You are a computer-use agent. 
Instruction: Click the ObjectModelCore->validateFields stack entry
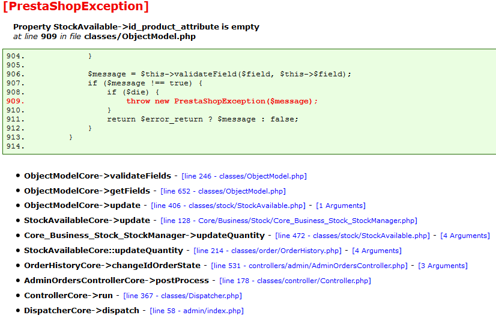pos(97,176)
